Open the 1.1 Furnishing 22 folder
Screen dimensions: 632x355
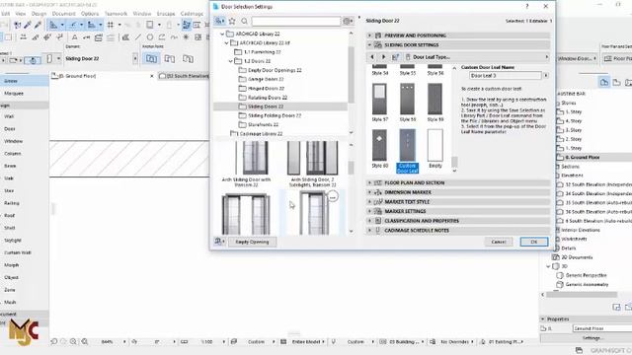click(x=262, y=52)
